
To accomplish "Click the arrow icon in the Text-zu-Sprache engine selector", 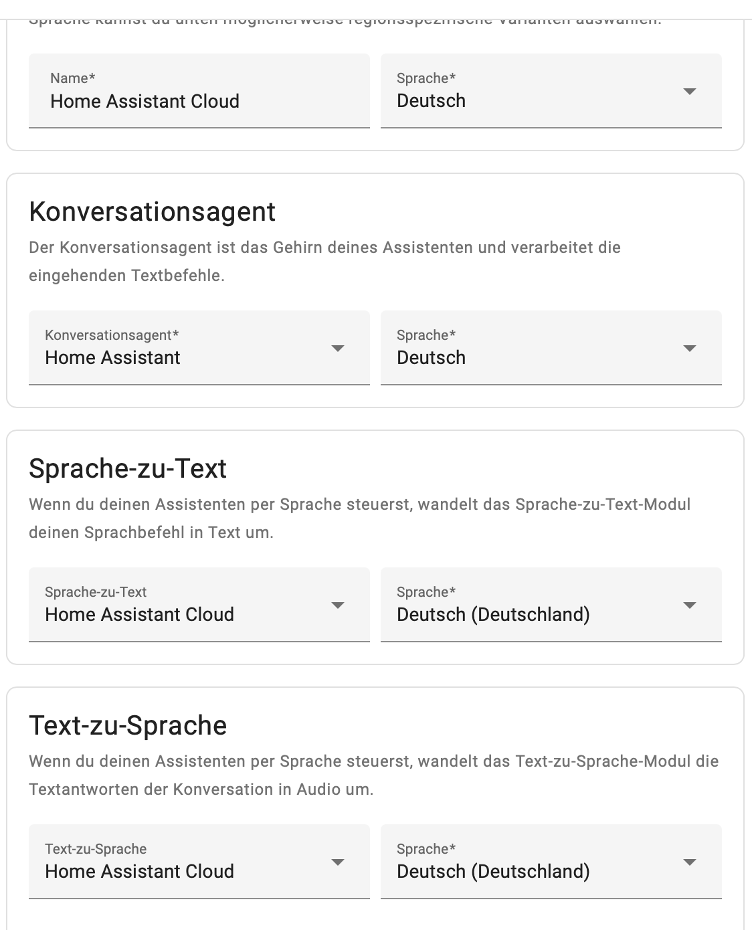I will tap(338, 862).
